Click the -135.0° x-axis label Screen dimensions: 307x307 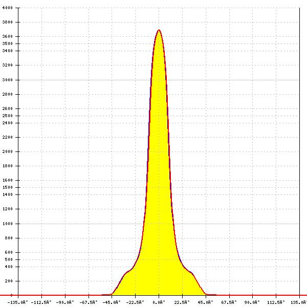(17, 302)
